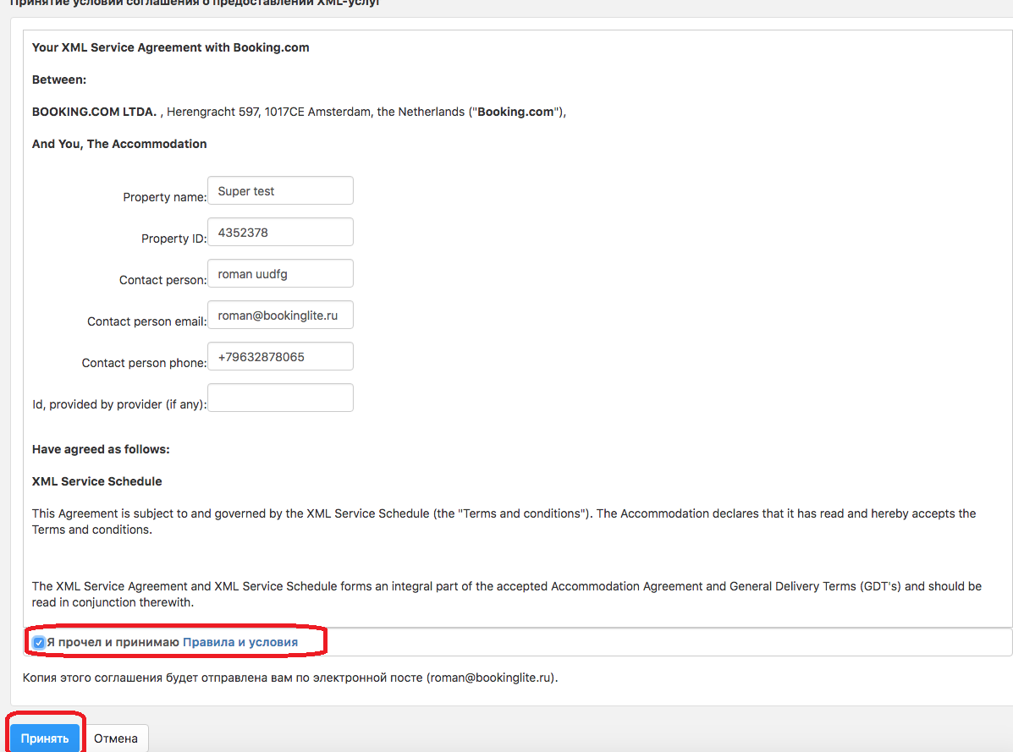The image size is (1013, 752).
Task: Click the Принять button
Action: [x=45, y=738]
